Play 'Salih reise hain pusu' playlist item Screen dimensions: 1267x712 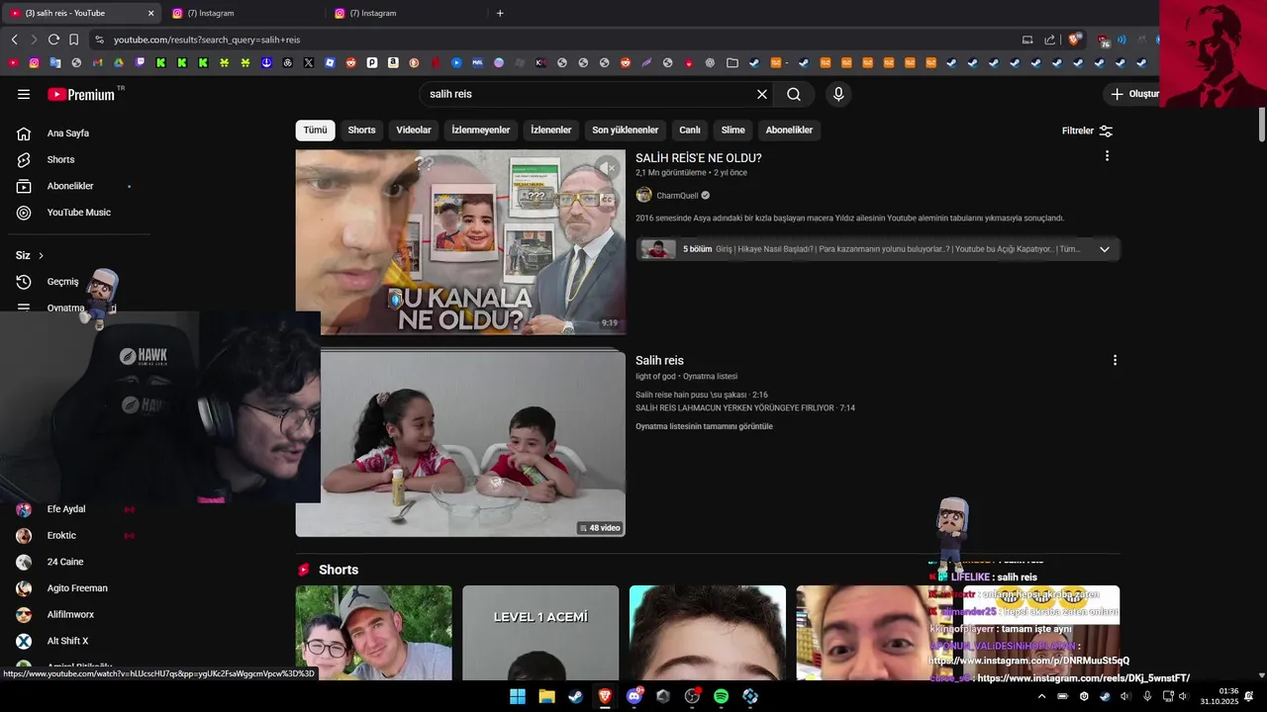pyautogui.click(x=701, y=395)
